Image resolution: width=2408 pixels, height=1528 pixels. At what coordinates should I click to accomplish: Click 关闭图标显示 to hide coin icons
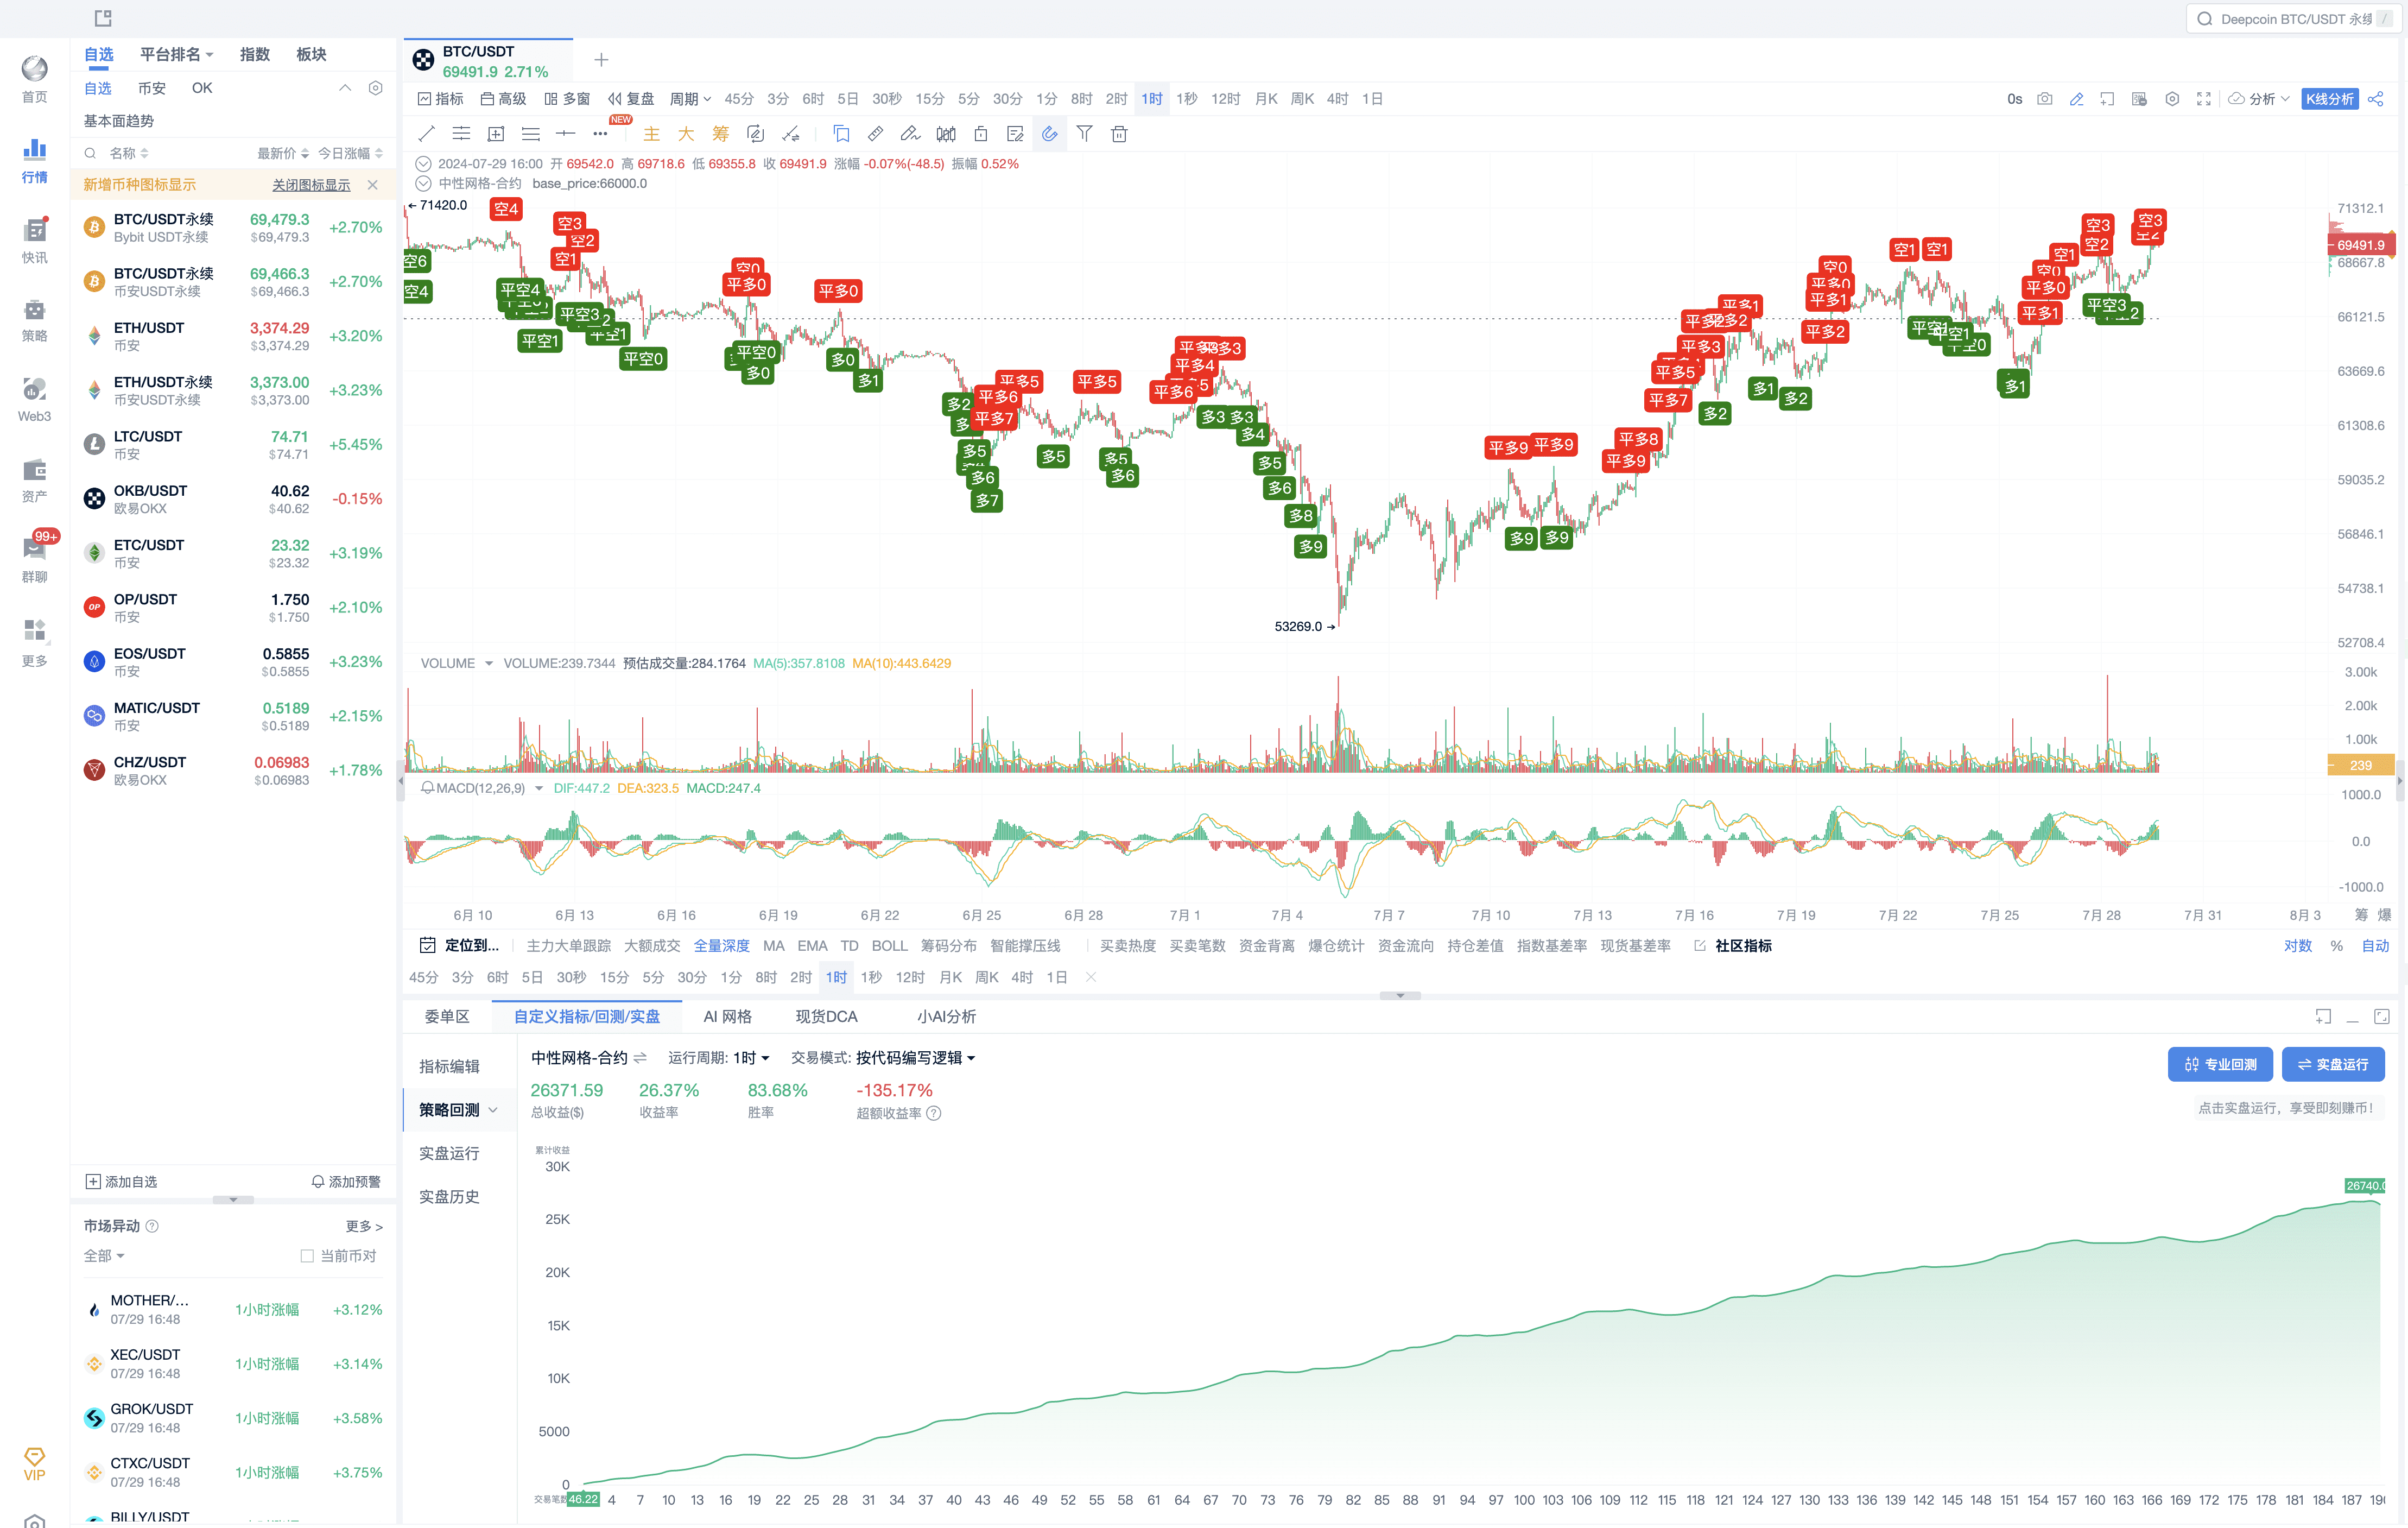click(311, 185)
